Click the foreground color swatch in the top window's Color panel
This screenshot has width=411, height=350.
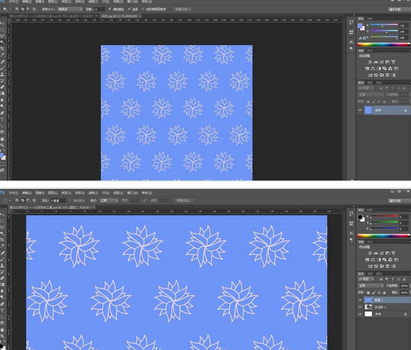(360, 26)
